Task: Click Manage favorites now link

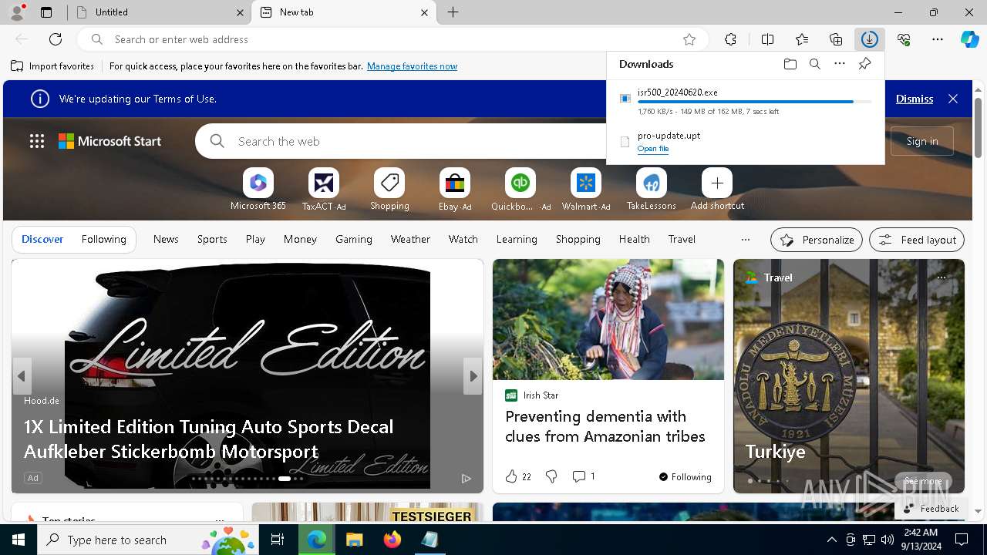Action: [412, 66]
